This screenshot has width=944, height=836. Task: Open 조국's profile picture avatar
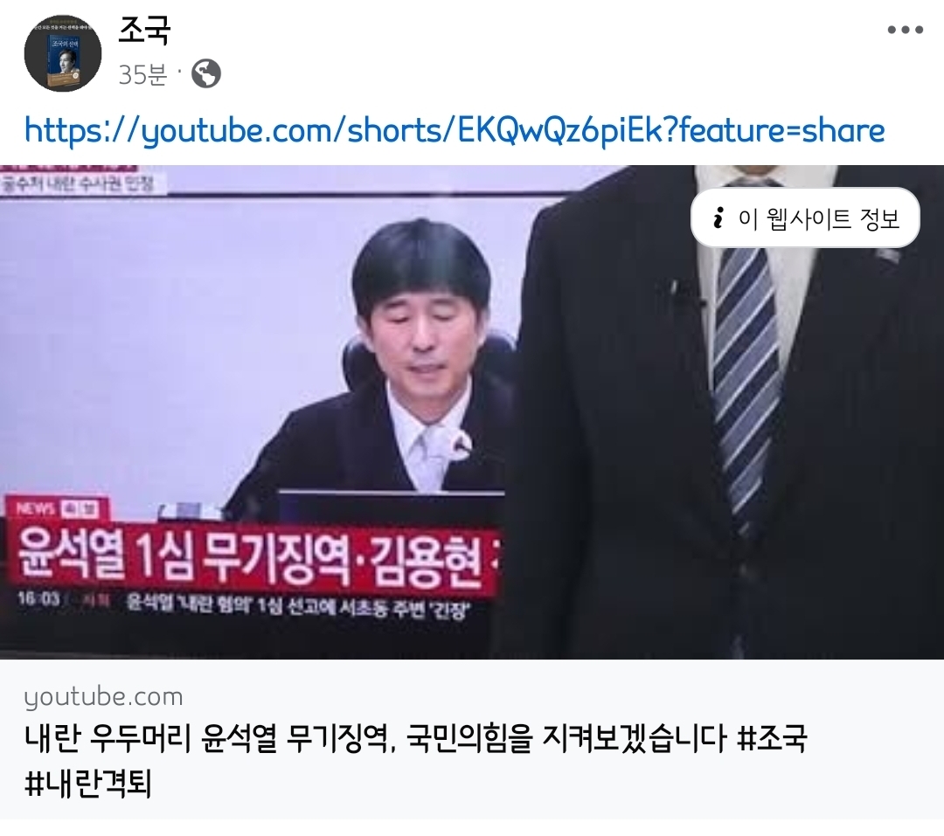tap(63, 53)
